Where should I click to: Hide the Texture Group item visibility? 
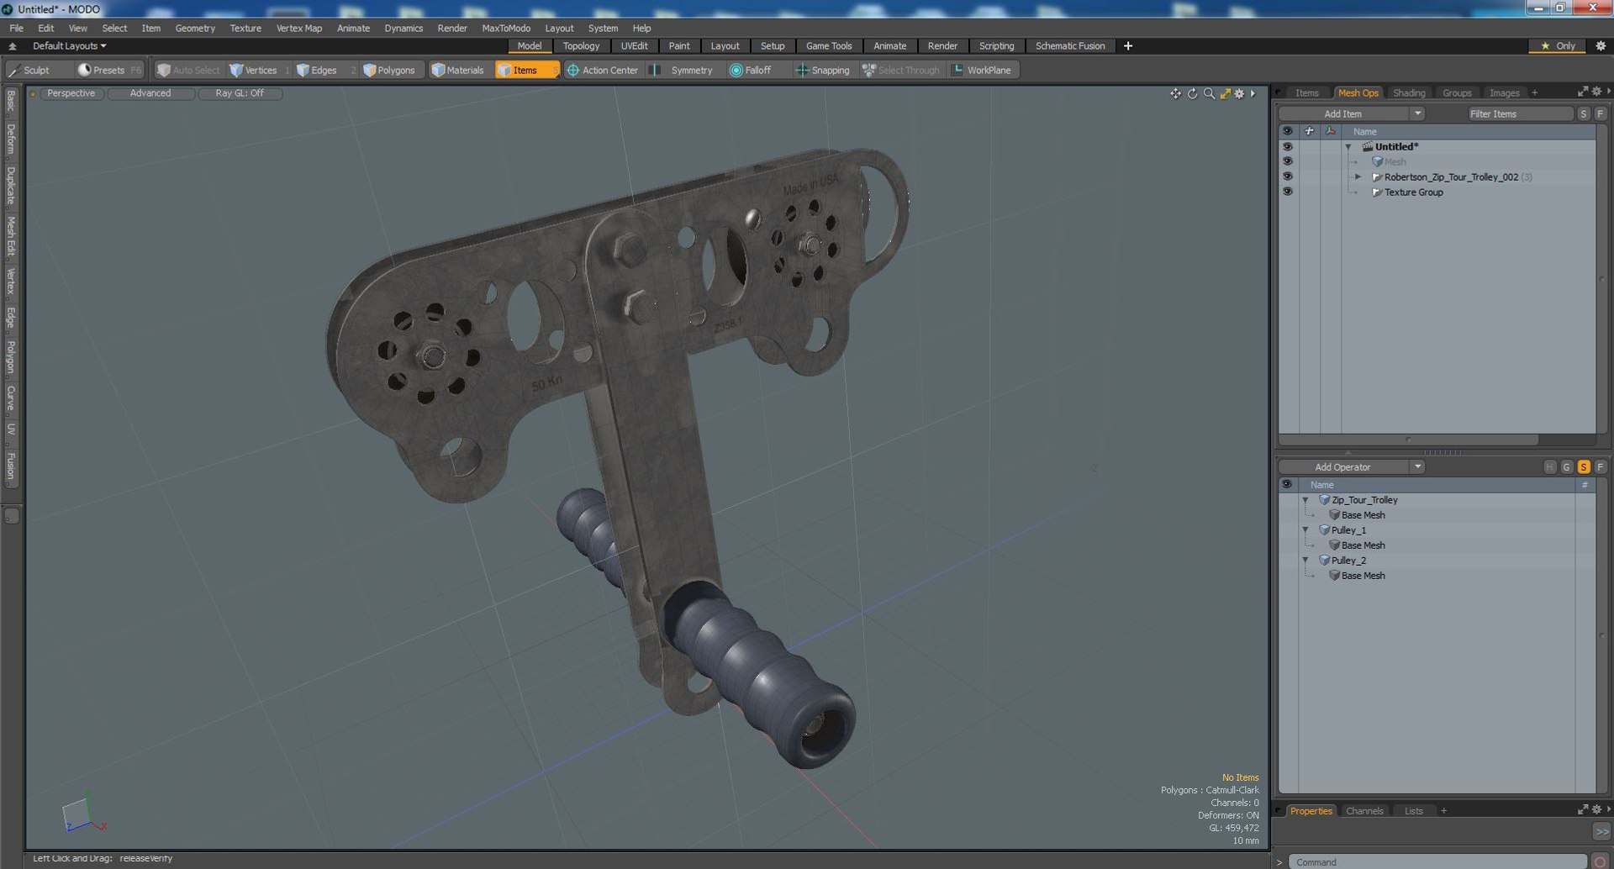[x=1287, y=192]
